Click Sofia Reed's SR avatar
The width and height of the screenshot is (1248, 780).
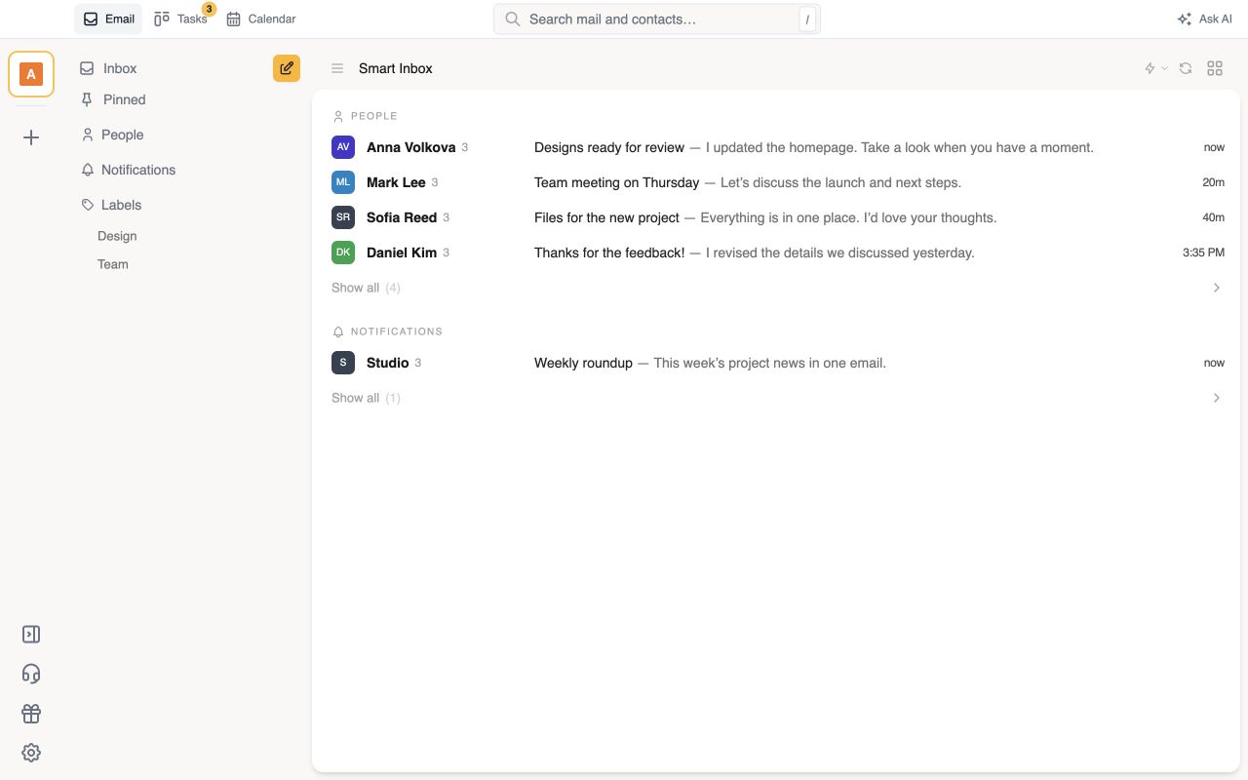343,217
